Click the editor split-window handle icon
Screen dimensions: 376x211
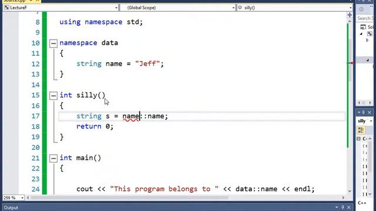(350, 15)
